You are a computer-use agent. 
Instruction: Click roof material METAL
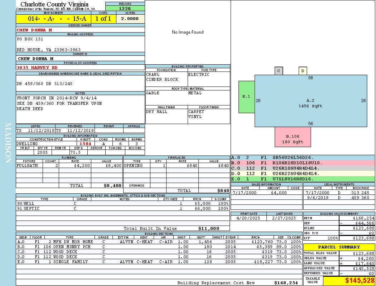tap(195, 93)
